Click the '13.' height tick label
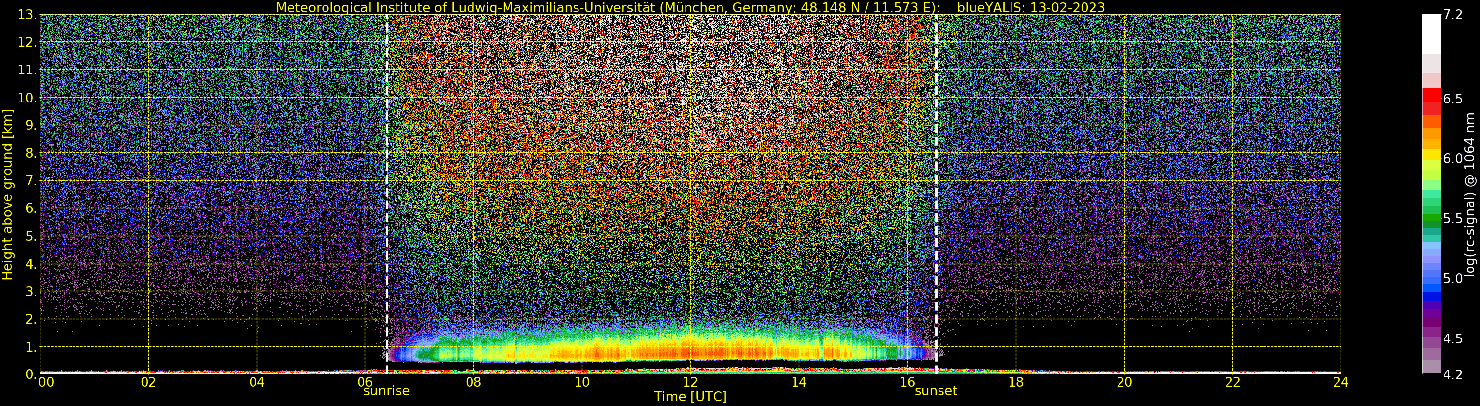This screenshot has width=1480, height=406. [x=27, y=15]
